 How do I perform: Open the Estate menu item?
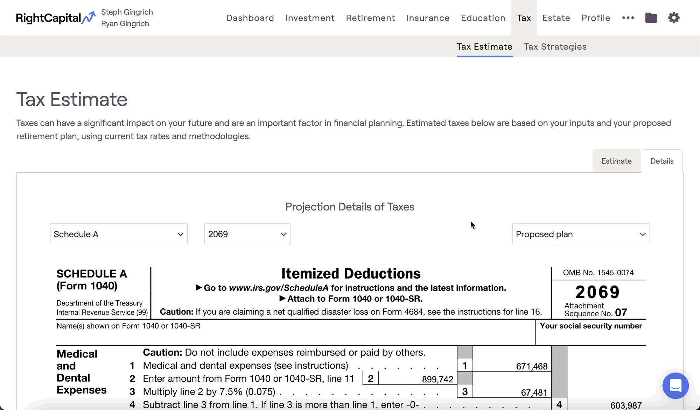click(556, 18)
